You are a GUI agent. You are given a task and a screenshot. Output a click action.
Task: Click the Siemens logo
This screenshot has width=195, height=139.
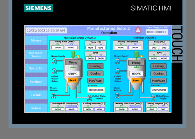click(38, 8)
